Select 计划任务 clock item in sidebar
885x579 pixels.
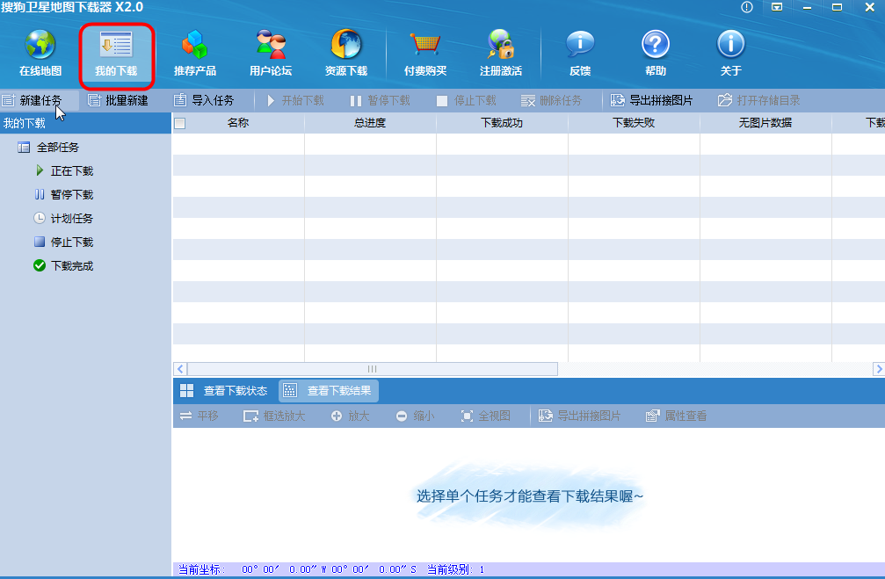click(x=63, y=219)
